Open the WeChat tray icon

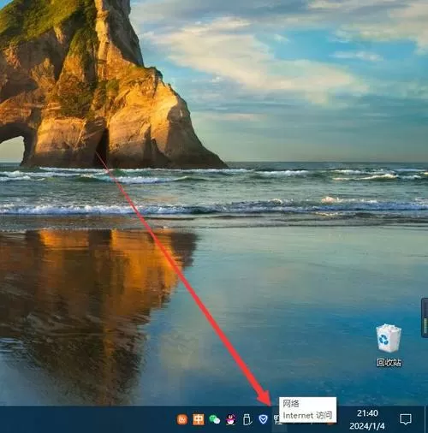click(215, 419)
